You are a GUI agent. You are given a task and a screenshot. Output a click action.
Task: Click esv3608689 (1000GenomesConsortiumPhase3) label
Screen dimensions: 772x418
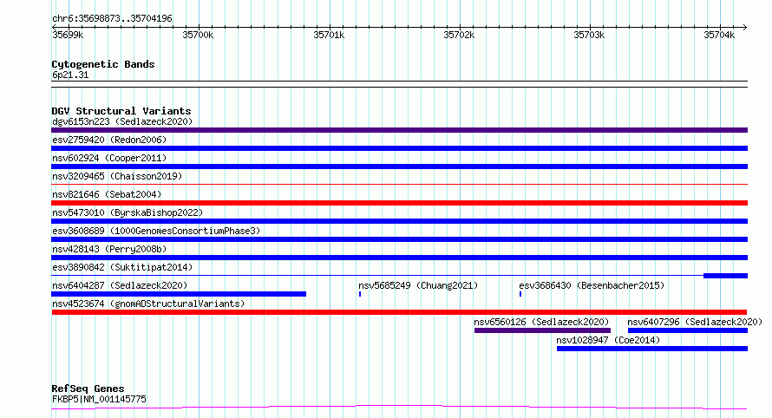pos(156,231)
